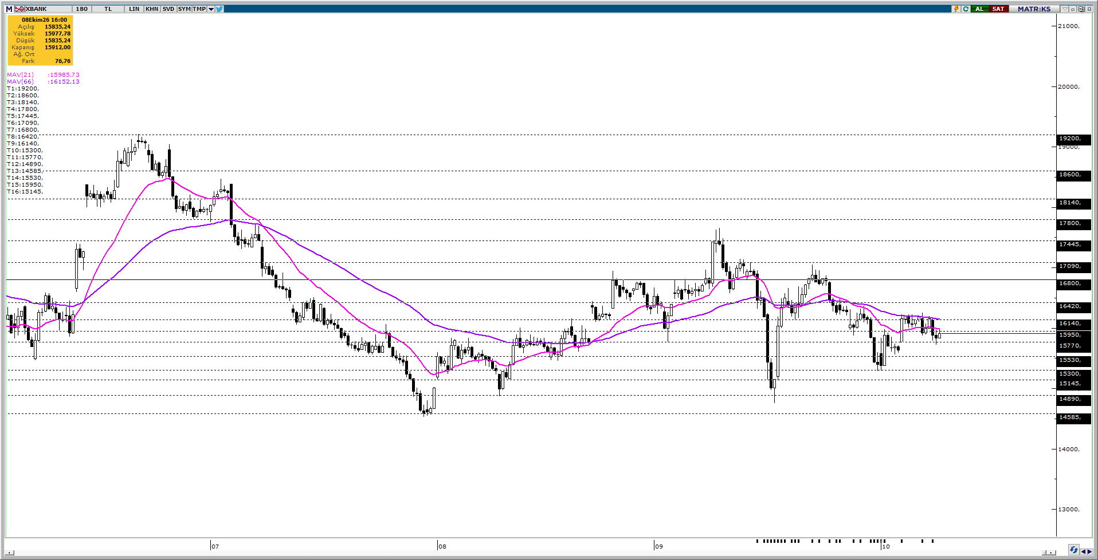
Task: Click the lightning bolt quick-order icon
Action: pos(956,9)
